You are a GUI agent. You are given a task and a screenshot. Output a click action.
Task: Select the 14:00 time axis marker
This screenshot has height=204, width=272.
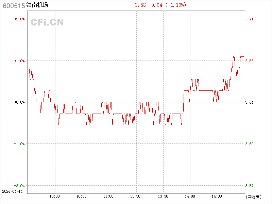[x=190, y=196]
